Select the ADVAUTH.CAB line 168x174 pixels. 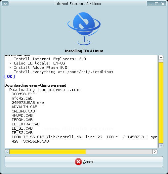(x=24, y=107)
